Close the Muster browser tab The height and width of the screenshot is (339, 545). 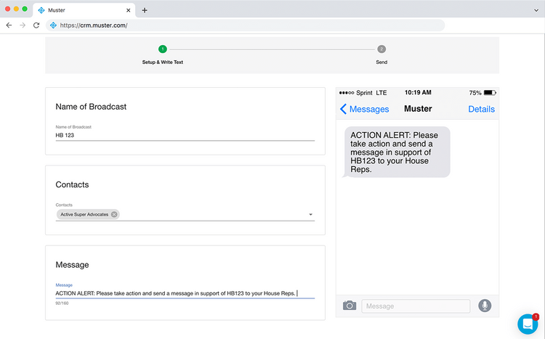tap(128, 10)
